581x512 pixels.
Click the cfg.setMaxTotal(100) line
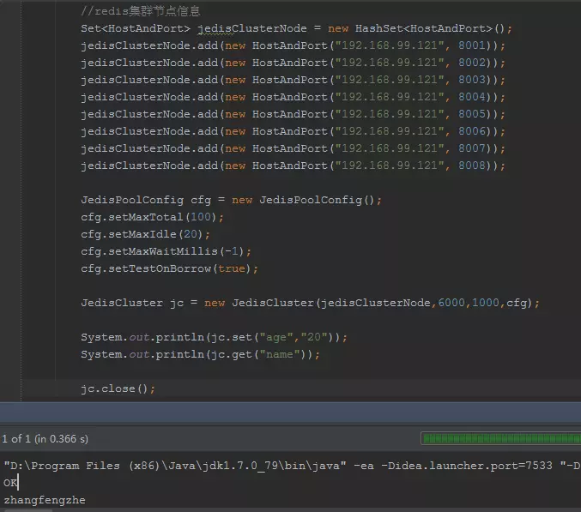click(x=152, y=217)
